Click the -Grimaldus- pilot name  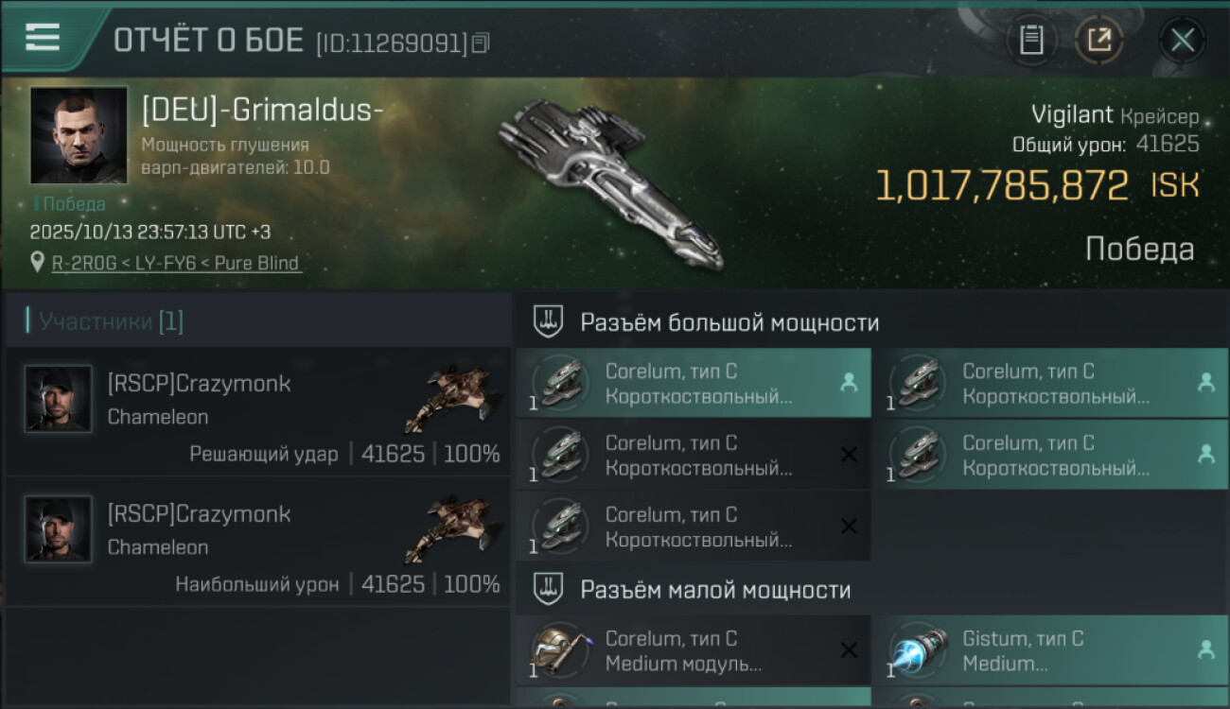262,110
